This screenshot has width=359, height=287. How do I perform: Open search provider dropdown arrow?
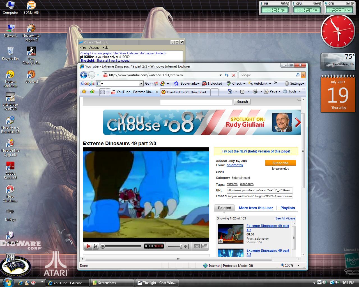pyautogui.click(x=303, y=75)
